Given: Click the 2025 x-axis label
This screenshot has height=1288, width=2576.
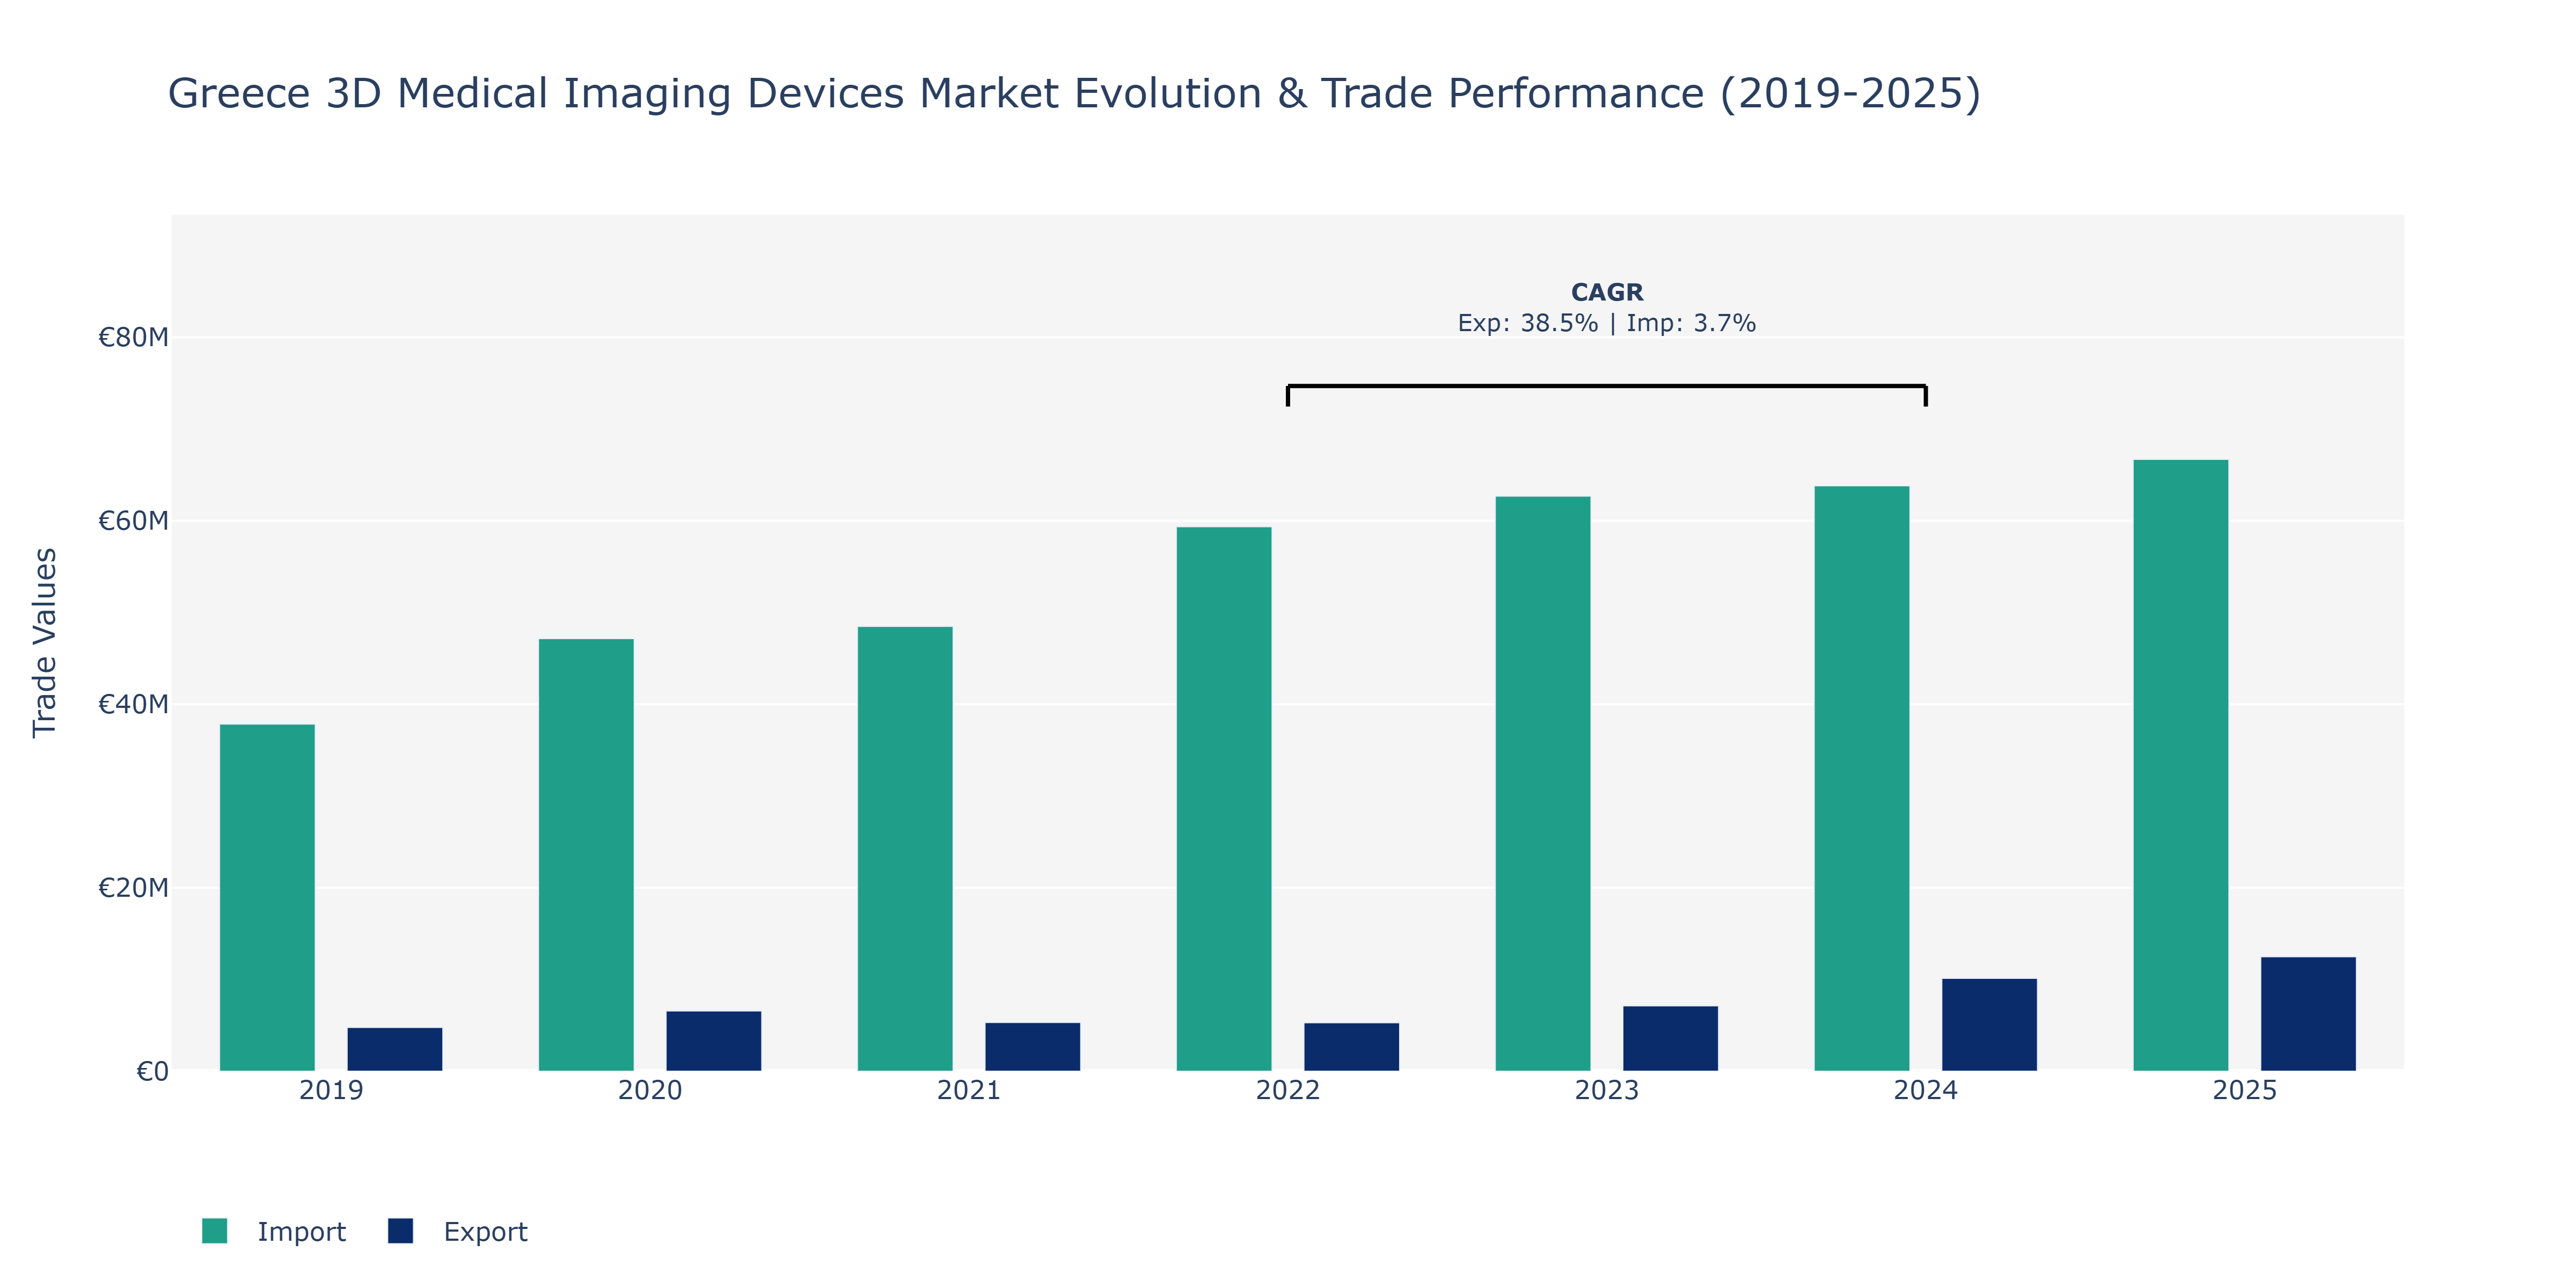Looking at the screenshot, I should (x=2245, y=1090).
